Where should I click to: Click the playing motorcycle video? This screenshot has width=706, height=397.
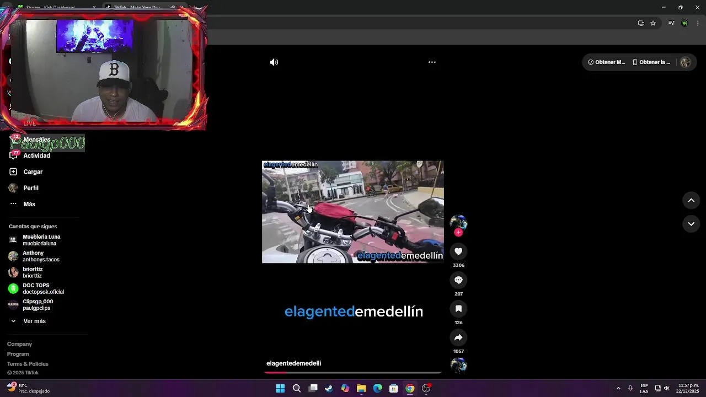tap(353, 212)
